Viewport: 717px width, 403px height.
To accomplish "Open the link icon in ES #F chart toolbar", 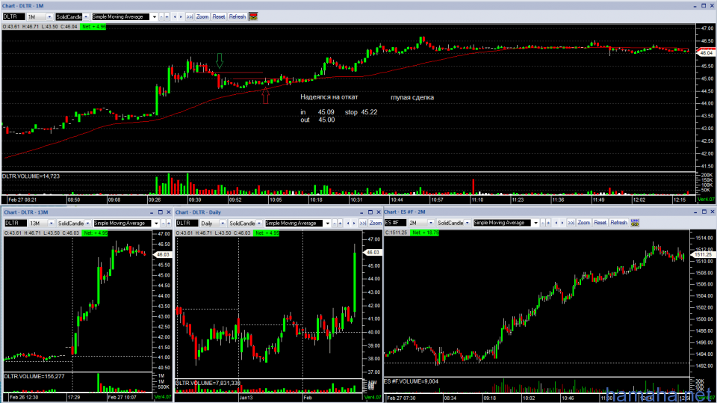I will click(635, 223).
